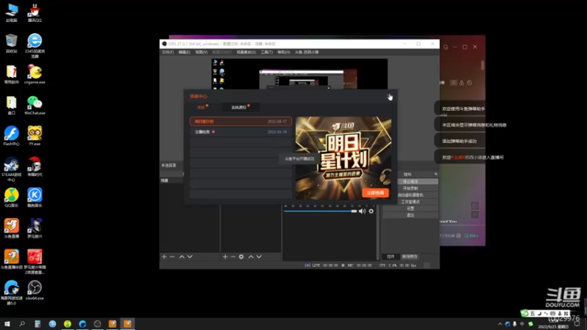Open the QQ音乐 desktop shortcut
The image size is (587, 330).
pyautogui.click(x=12, y=197)
